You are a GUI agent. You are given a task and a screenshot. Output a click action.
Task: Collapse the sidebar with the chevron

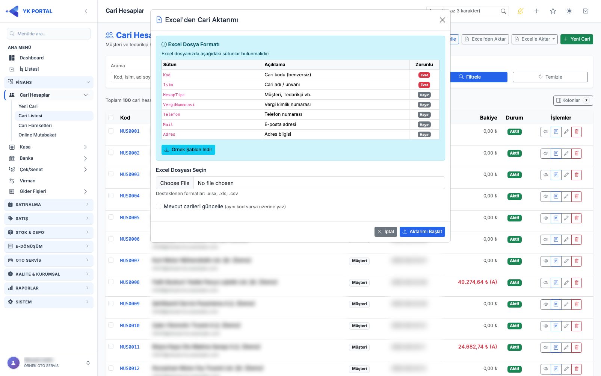(x=86, y=11)
